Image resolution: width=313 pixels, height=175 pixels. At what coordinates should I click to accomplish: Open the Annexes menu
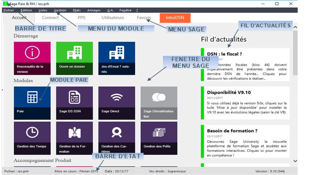[x=94, y=10]
